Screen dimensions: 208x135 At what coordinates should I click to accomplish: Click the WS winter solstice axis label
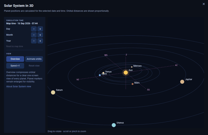[106, 55]
